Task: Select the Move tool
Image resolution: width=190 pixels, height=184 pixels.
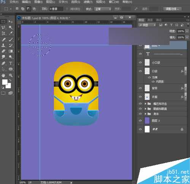Action: (x=11, y=22)
